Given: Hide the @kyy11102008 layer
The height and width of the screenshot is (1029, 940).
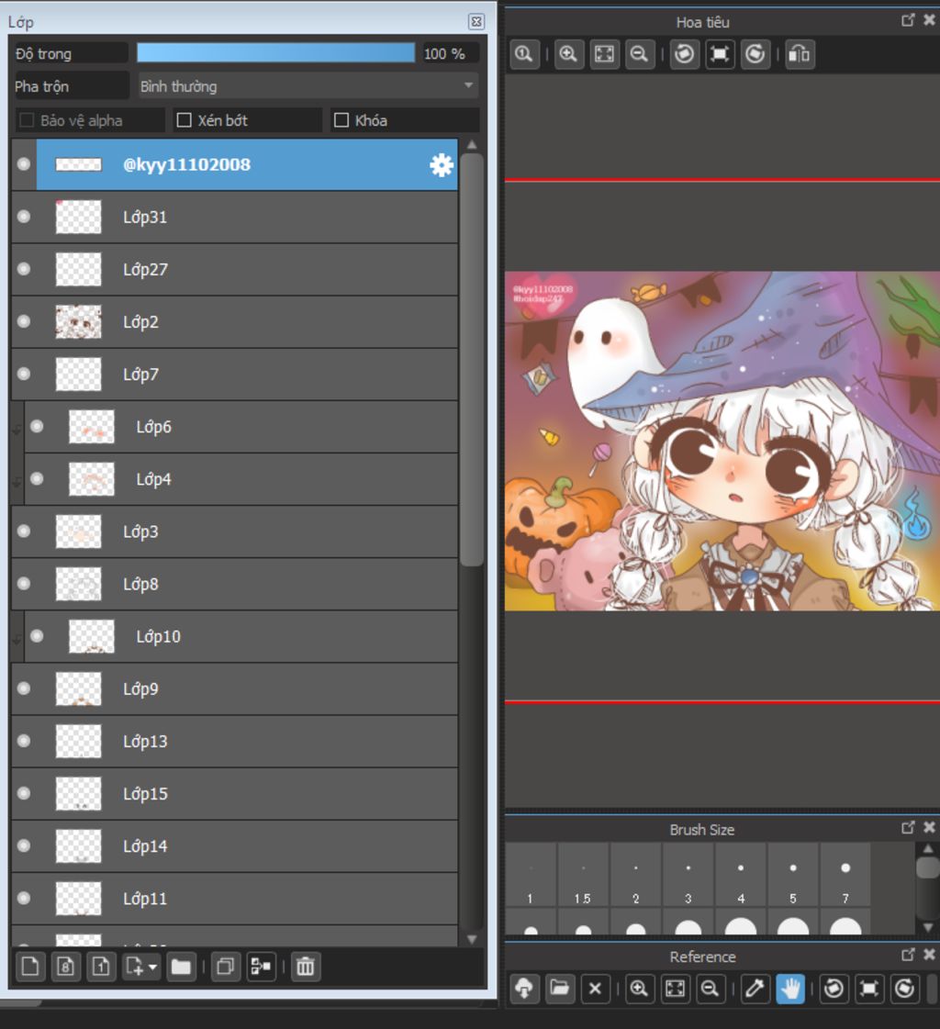Looking at the screenshot, I should (x=24, y=164).
